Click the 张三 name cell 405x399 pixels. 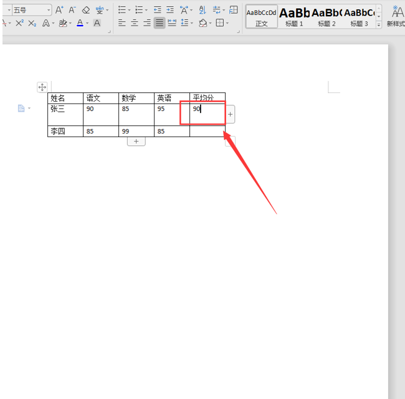65,115
